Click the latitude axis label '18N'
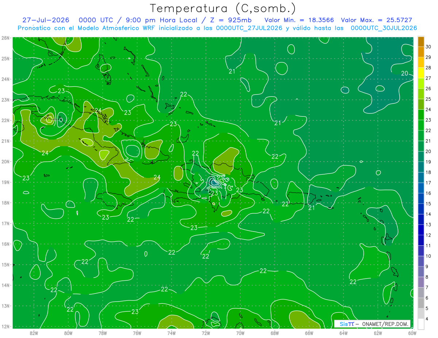The height and width of the screenshot is (338, 438). pos(5,203)
